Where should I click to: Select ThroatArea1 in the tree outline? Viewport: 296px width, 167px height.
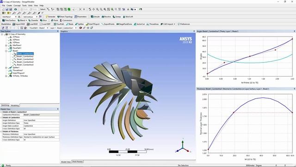click(18, 71)
